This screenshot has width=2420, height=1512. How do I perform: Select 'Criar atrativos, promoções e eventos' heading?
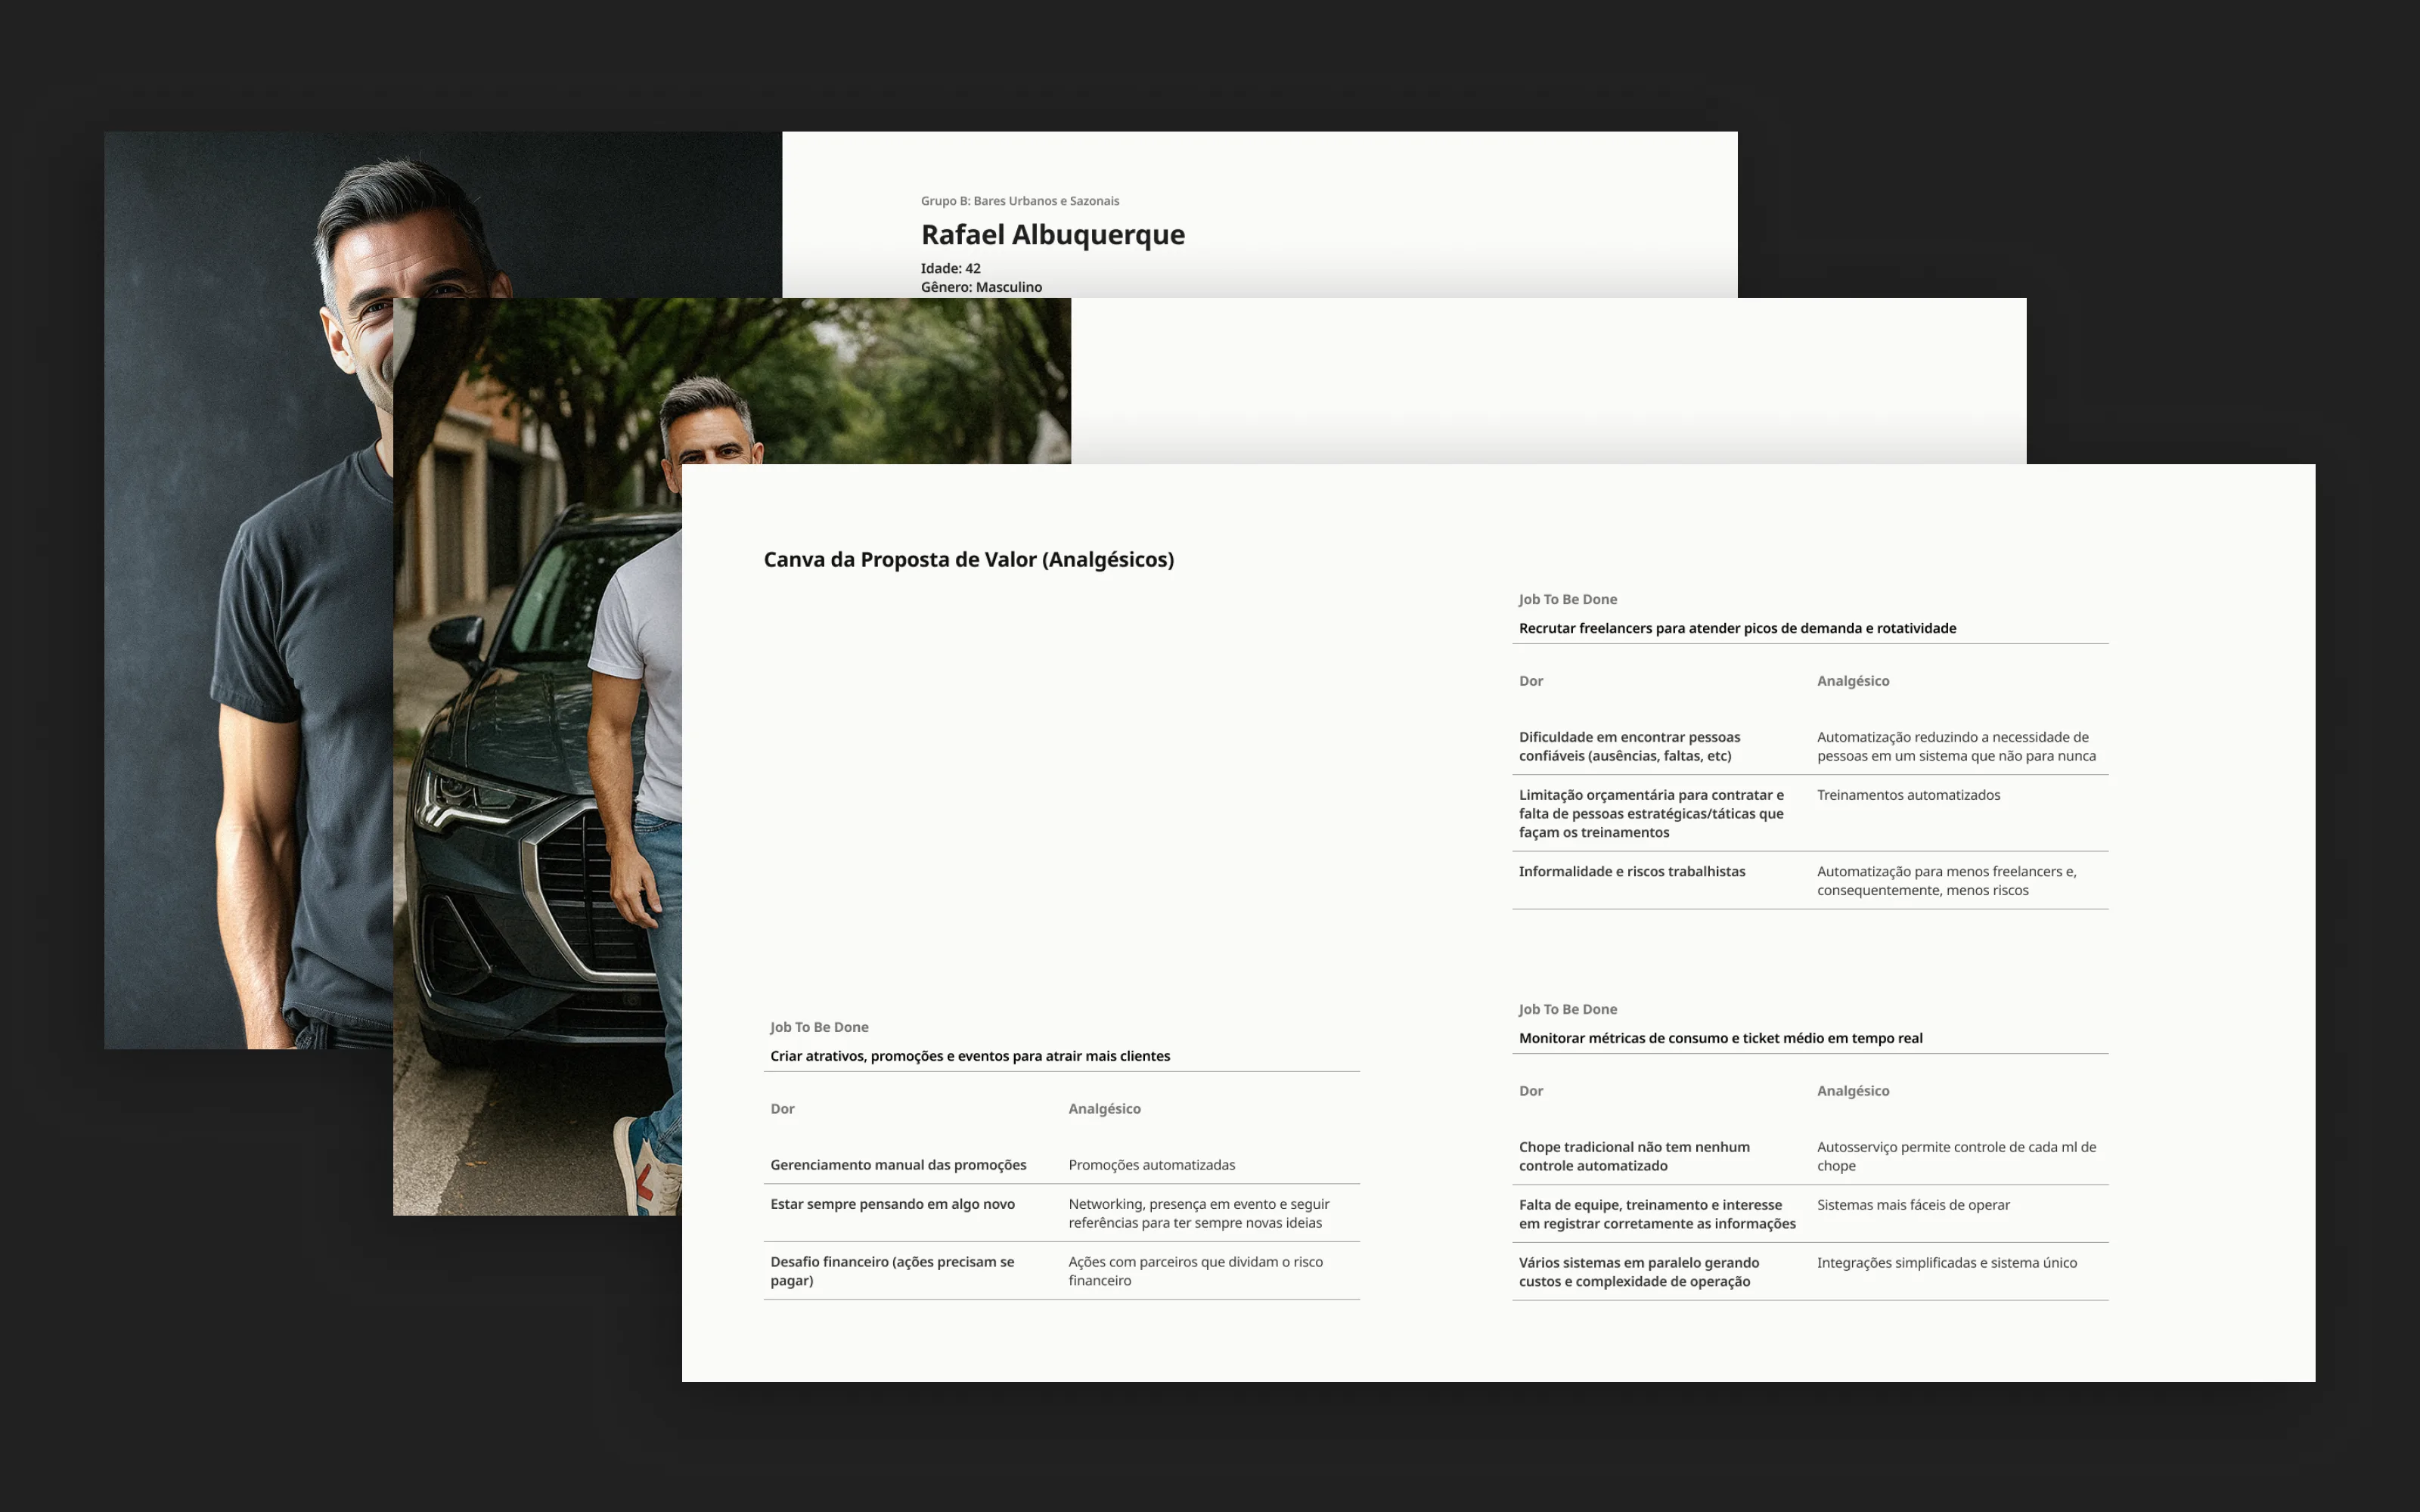[x=969, y=1056]
